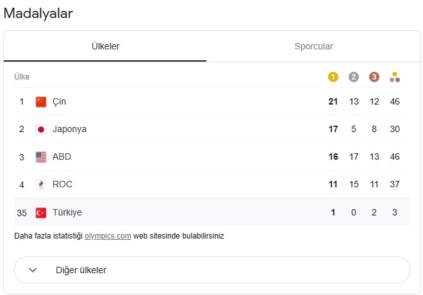
Task: Select the Ülkeler tab
Action: pos(105,46)
